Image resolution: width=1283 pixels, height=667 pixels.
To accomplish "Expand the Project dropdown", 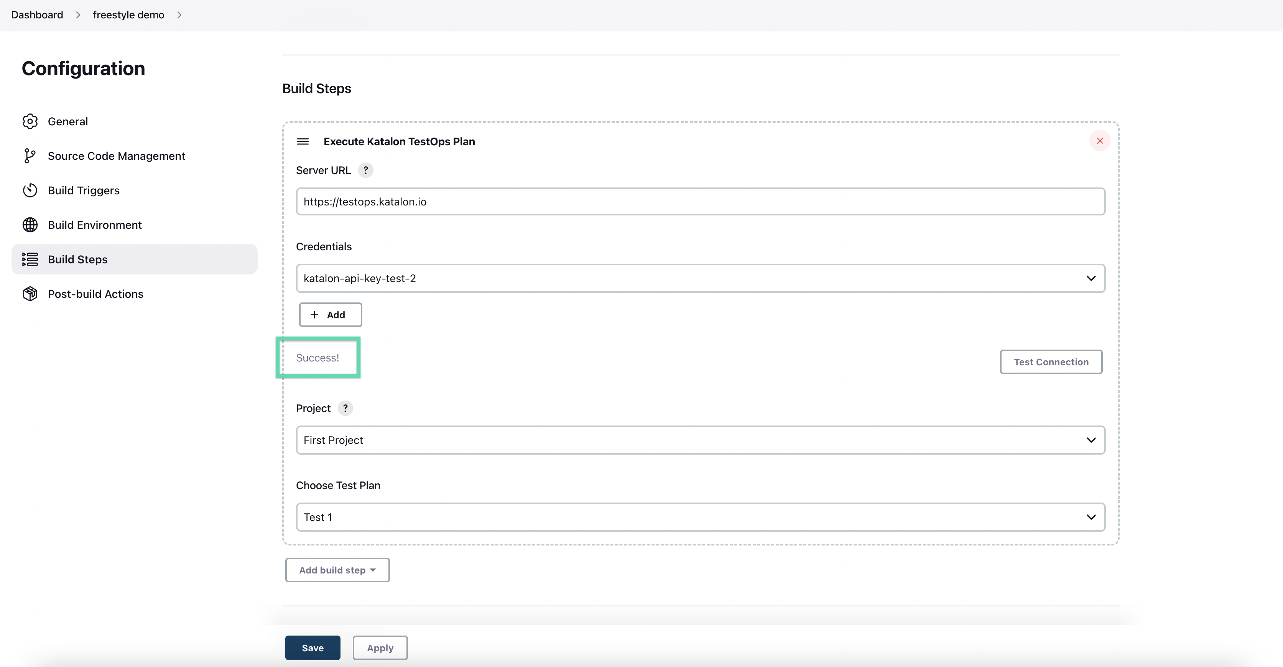I will [1091, 440].
